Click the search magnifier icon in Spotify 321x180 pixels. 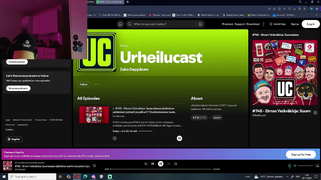[130, 24]
